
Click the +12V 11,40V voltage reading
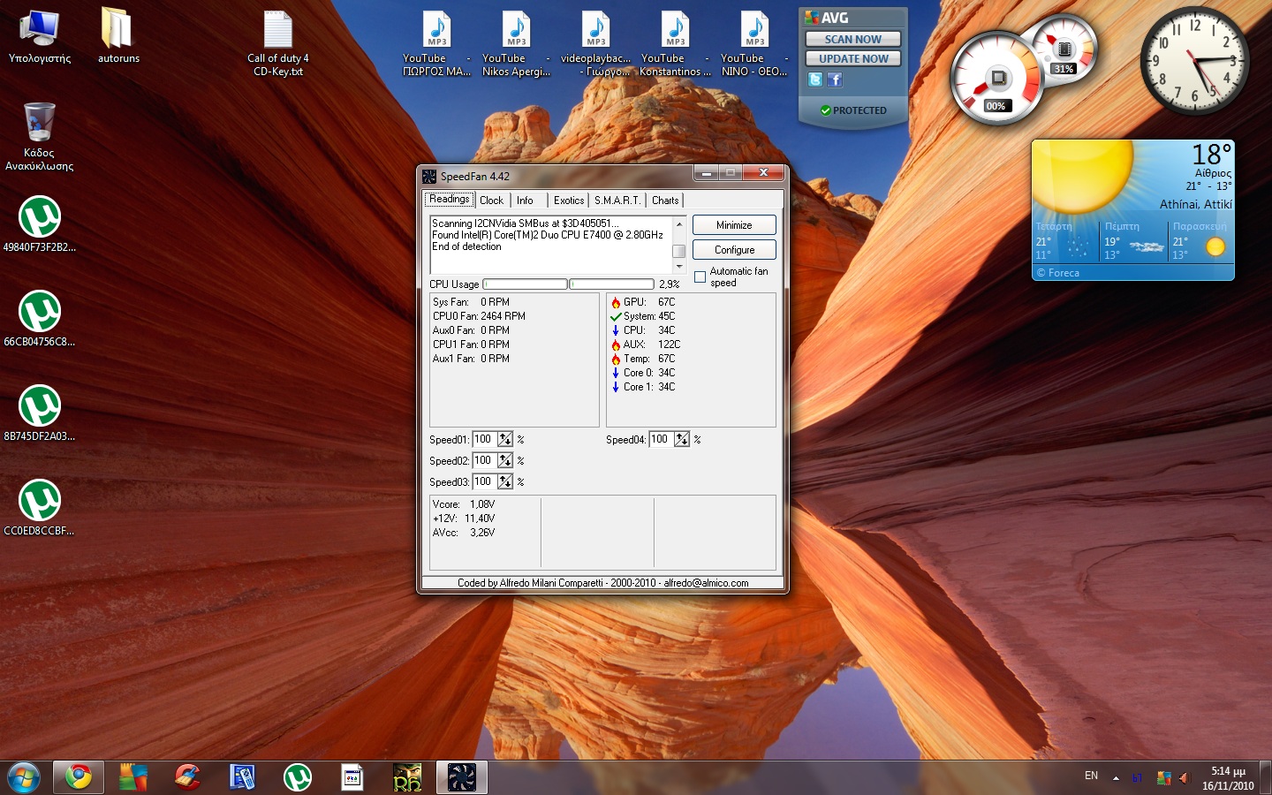pyautogui.click(x=464, y=519)
